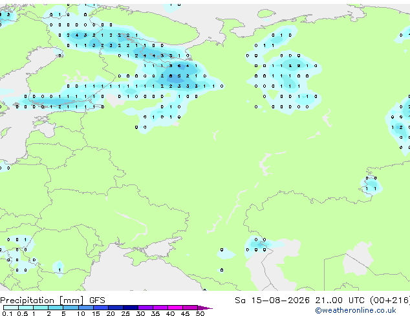Screen dimensions: 410x316
Task: Click the '35' legend scale label
Action: click(155, 313)
